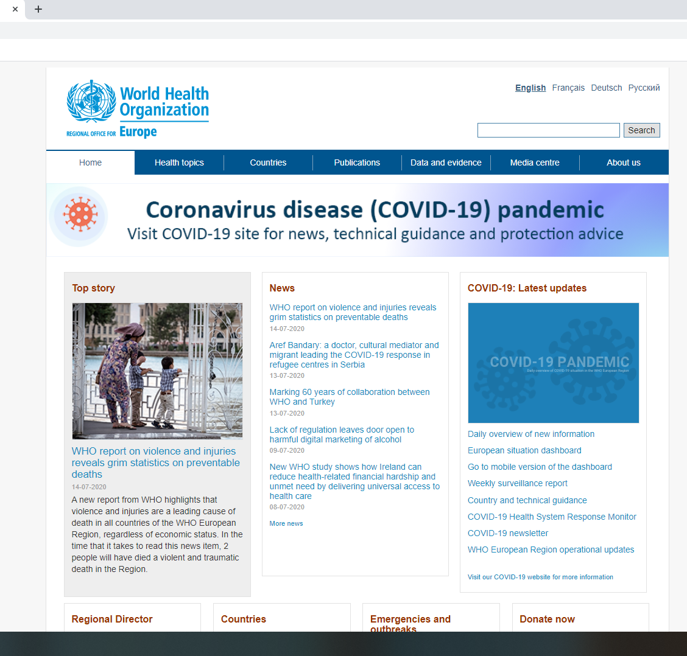Close the current browser tab

(x=15, y=9)
